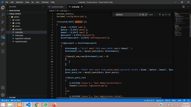Collapse the admin folder
Image resolution: width=191 pixels, height=107 pixels.
(27, 17)
